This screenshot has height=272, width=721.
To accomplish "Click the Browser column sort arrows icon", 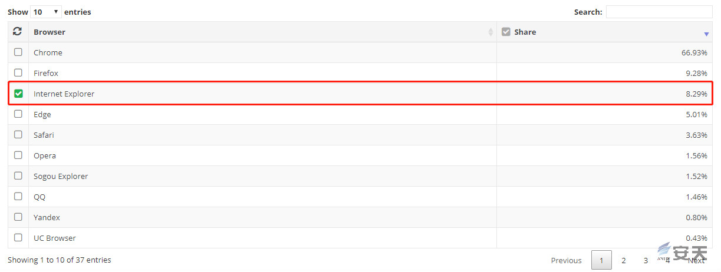I will (x=490, y=32).
